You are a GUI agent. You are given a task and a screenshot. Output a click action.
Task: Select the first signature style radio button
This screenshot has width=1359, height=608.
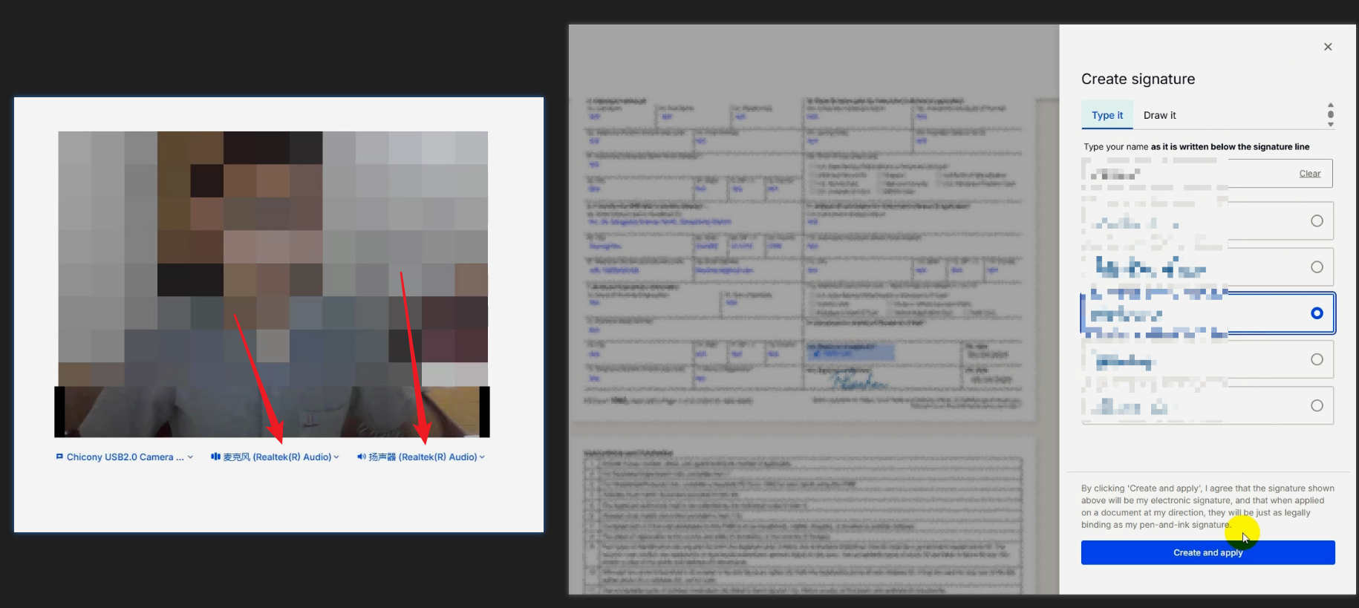[1317, 220]
